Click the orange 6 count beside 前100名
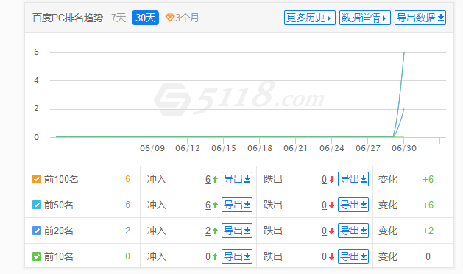Screen dimensions: 463x274 (x=127, y=179)
